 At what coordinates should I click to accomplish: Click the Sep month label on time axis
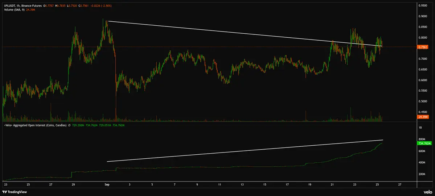point(107,184)
